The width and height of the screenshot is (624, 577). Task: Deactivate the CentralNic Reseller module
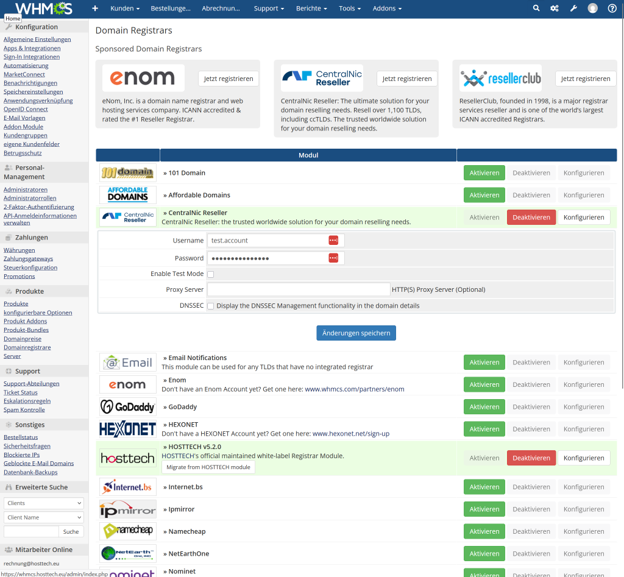[531, 218]
